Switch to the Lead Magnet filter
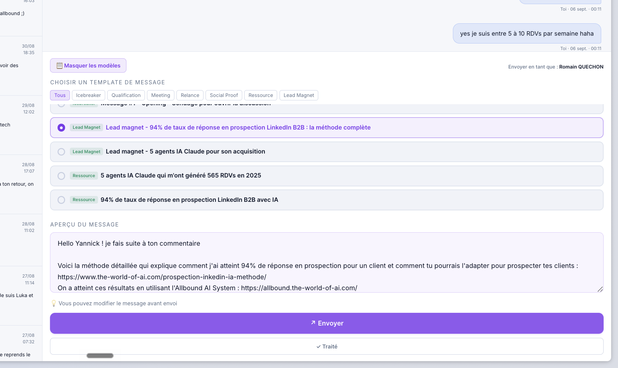The height and width of the screenshot is (368, 618). (299, 95)
